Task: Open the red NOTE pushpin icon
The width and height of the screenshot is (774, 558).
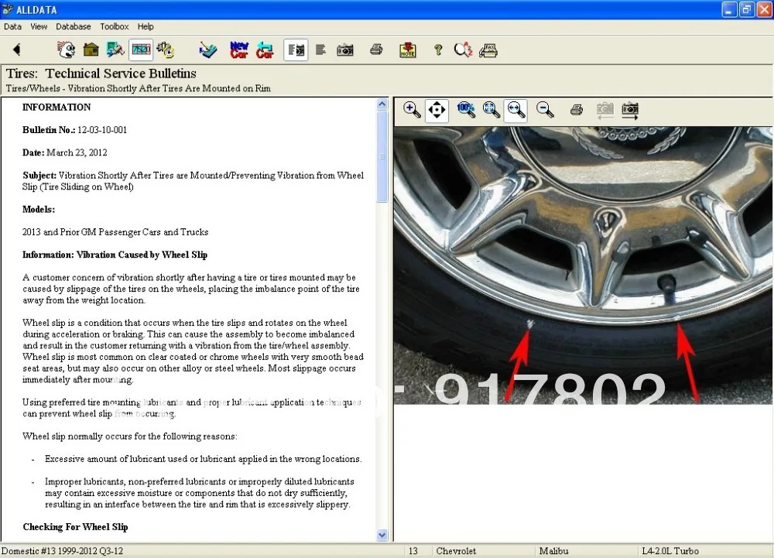Action: 407,50
